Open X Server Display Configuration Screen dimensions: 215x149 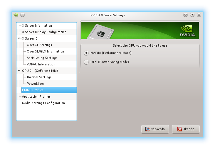coord(44,32)
